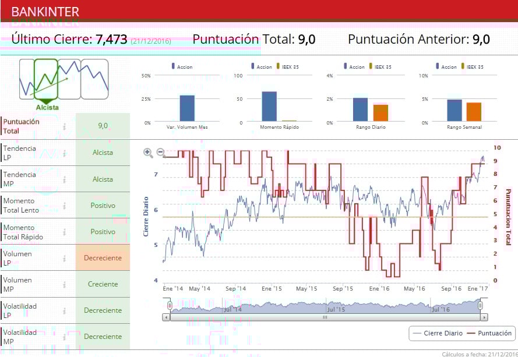
Task: Click the left range handle of the navigator
Action: click(x=170, y=306)
